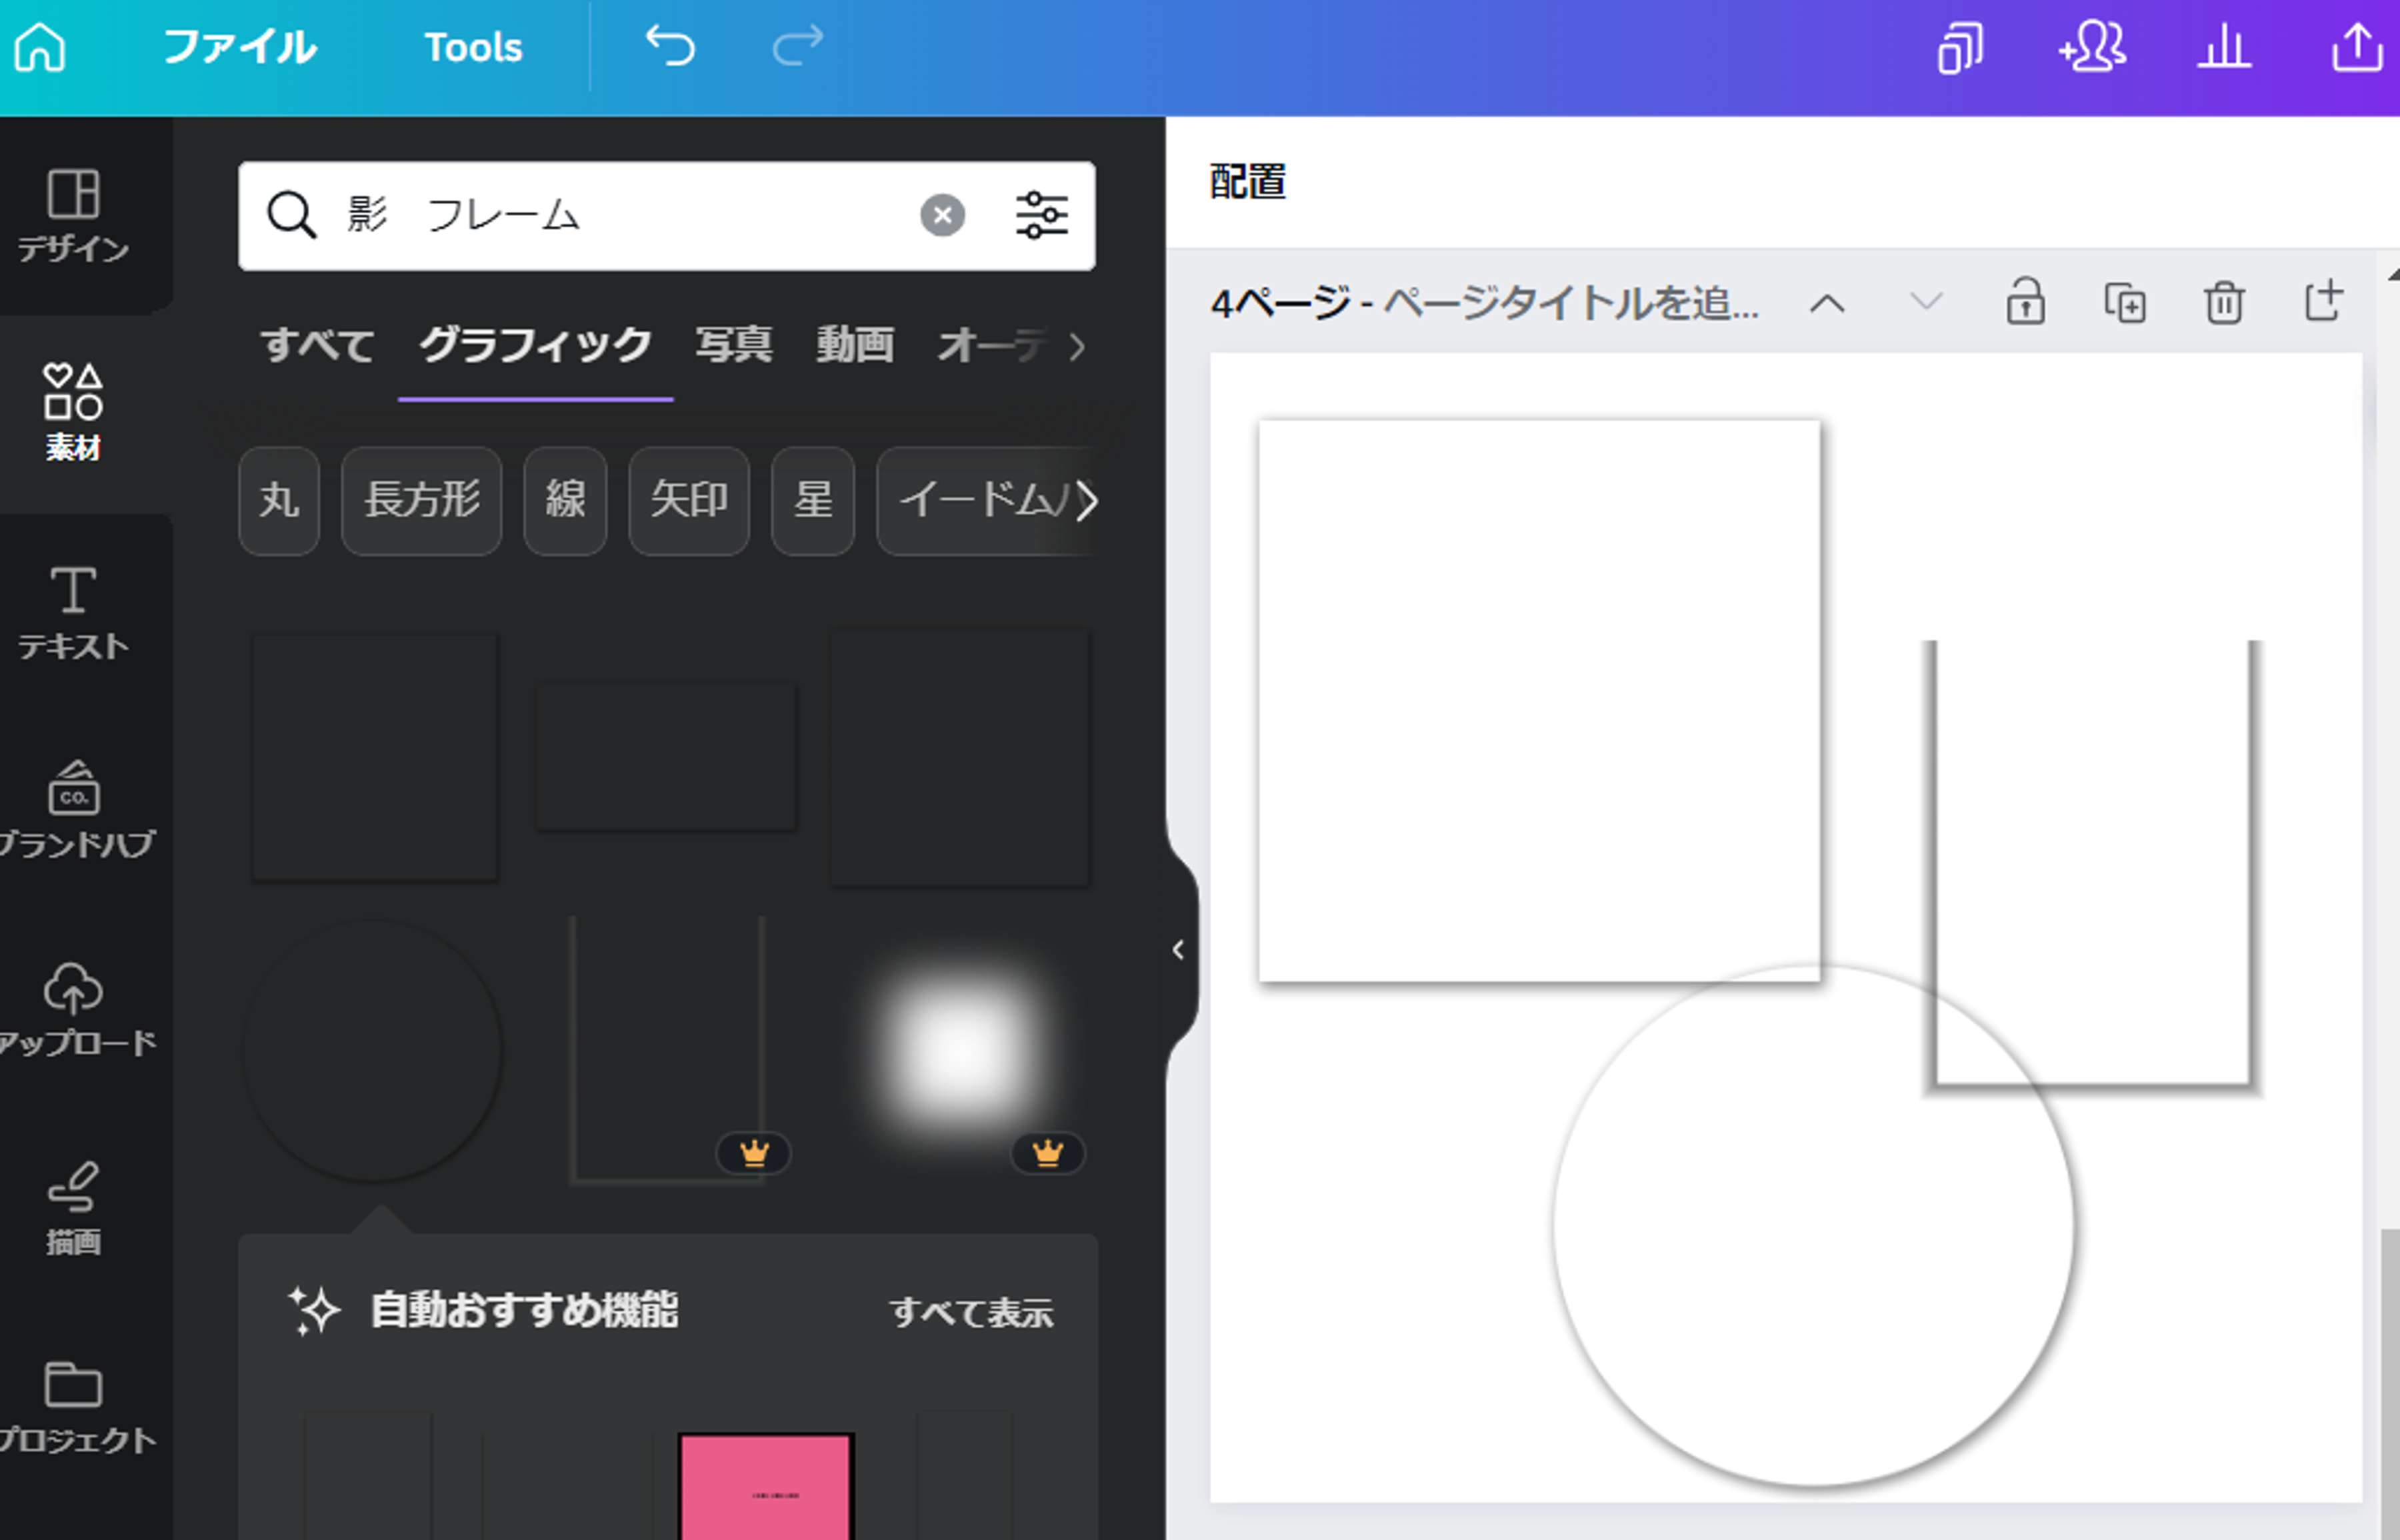Move page 4 up with the up chevron
2400x1540 pixels.
(x=1827, y=303)
